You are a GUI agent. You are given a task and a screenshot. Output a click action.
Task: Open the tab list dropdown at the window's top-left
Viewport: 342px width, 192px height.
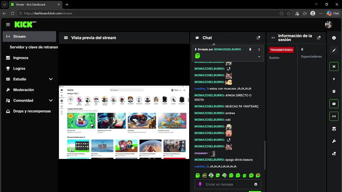(4, 5)
